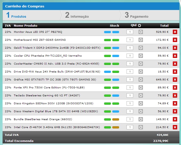
Task: Remove the Gráfica MSI GTX780Ti from cart
Action: click(175, 80)
